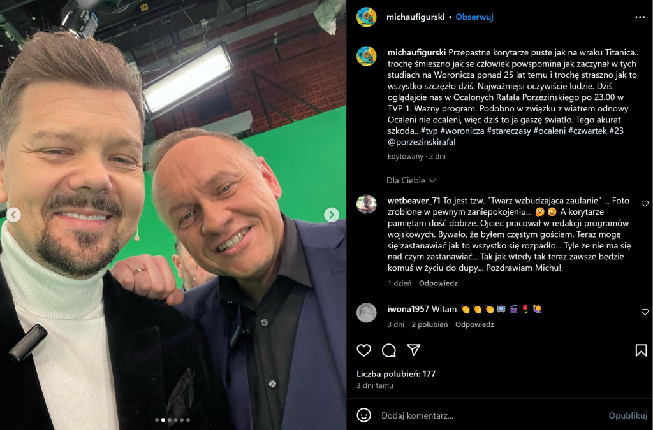Expand the "Dla Ciebie" comment sorting dropdown
Screen dimensions: 653x430
tap(411, 181)
